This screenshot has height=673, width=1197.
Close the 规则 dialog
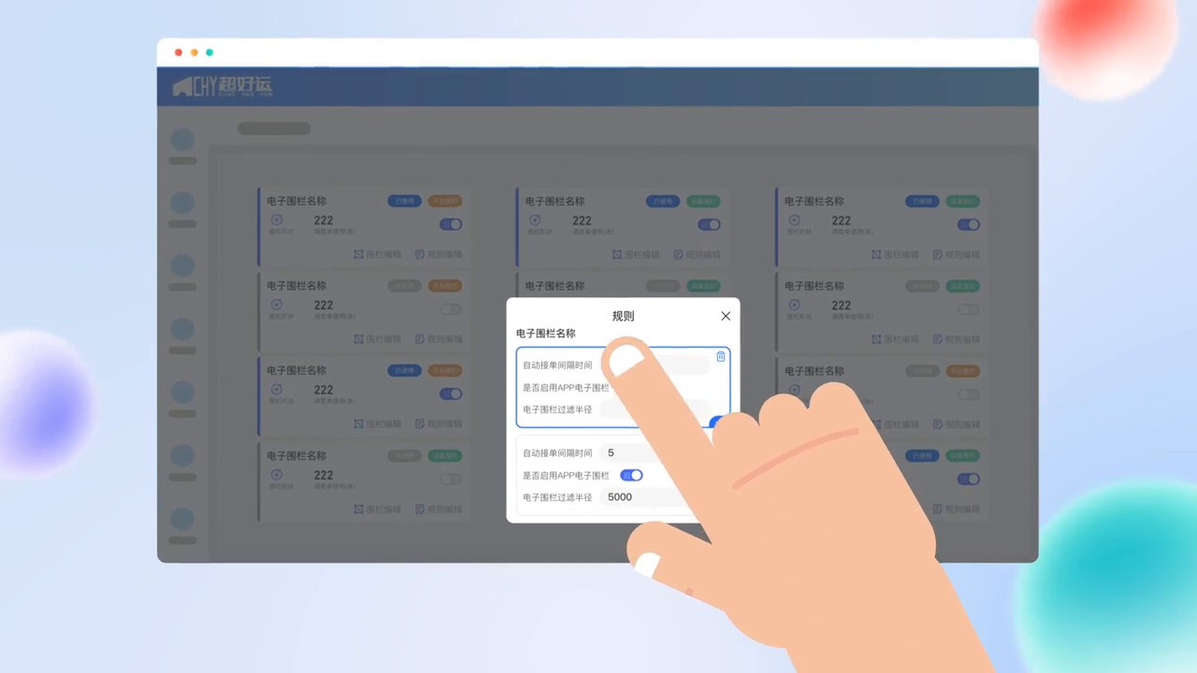click(726, 316)
